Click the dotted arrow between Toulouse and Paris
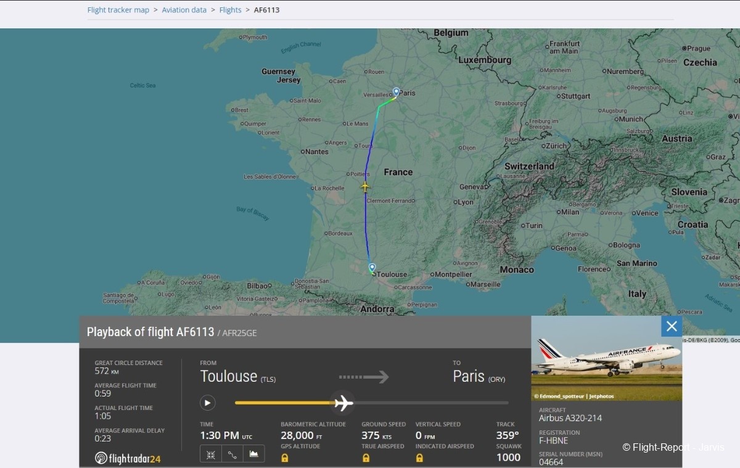 point(364,377)
